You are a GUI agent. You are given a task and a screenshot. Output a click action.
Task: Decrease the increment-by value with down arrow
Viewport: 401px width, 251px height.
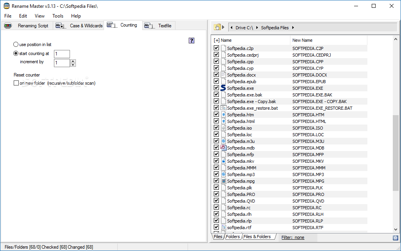point(73,65)
